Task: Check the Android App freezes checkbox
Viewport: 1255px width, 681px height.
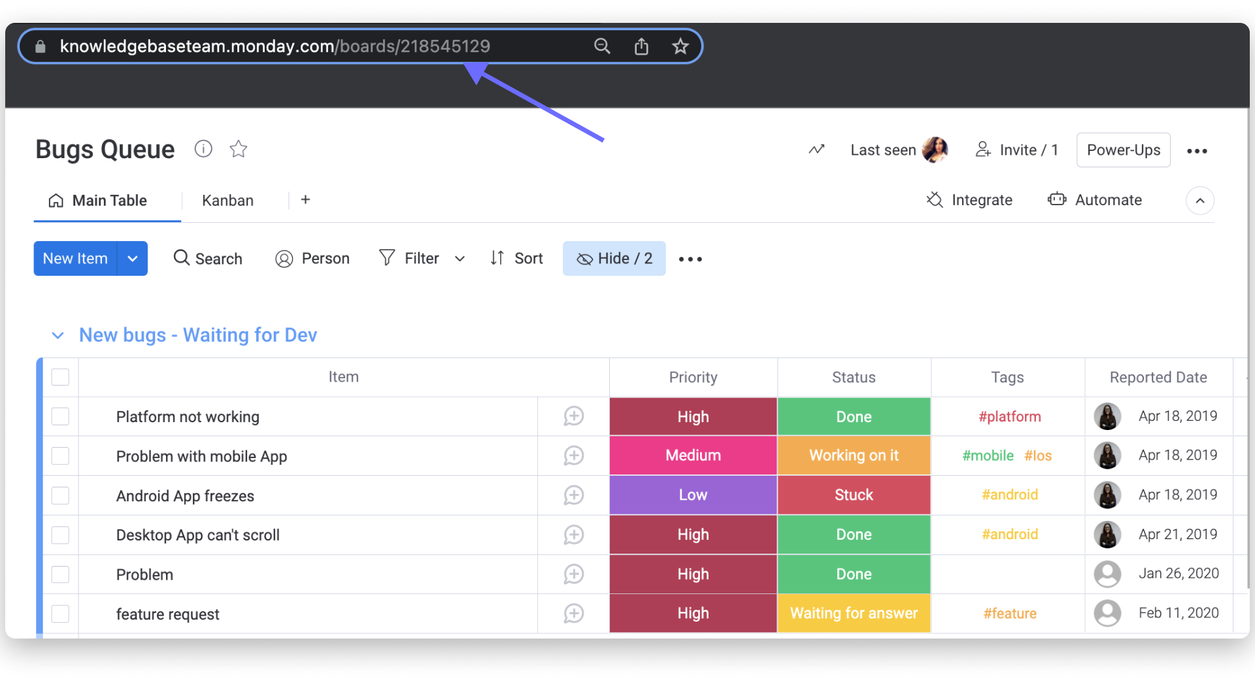Action: point(60,495)
